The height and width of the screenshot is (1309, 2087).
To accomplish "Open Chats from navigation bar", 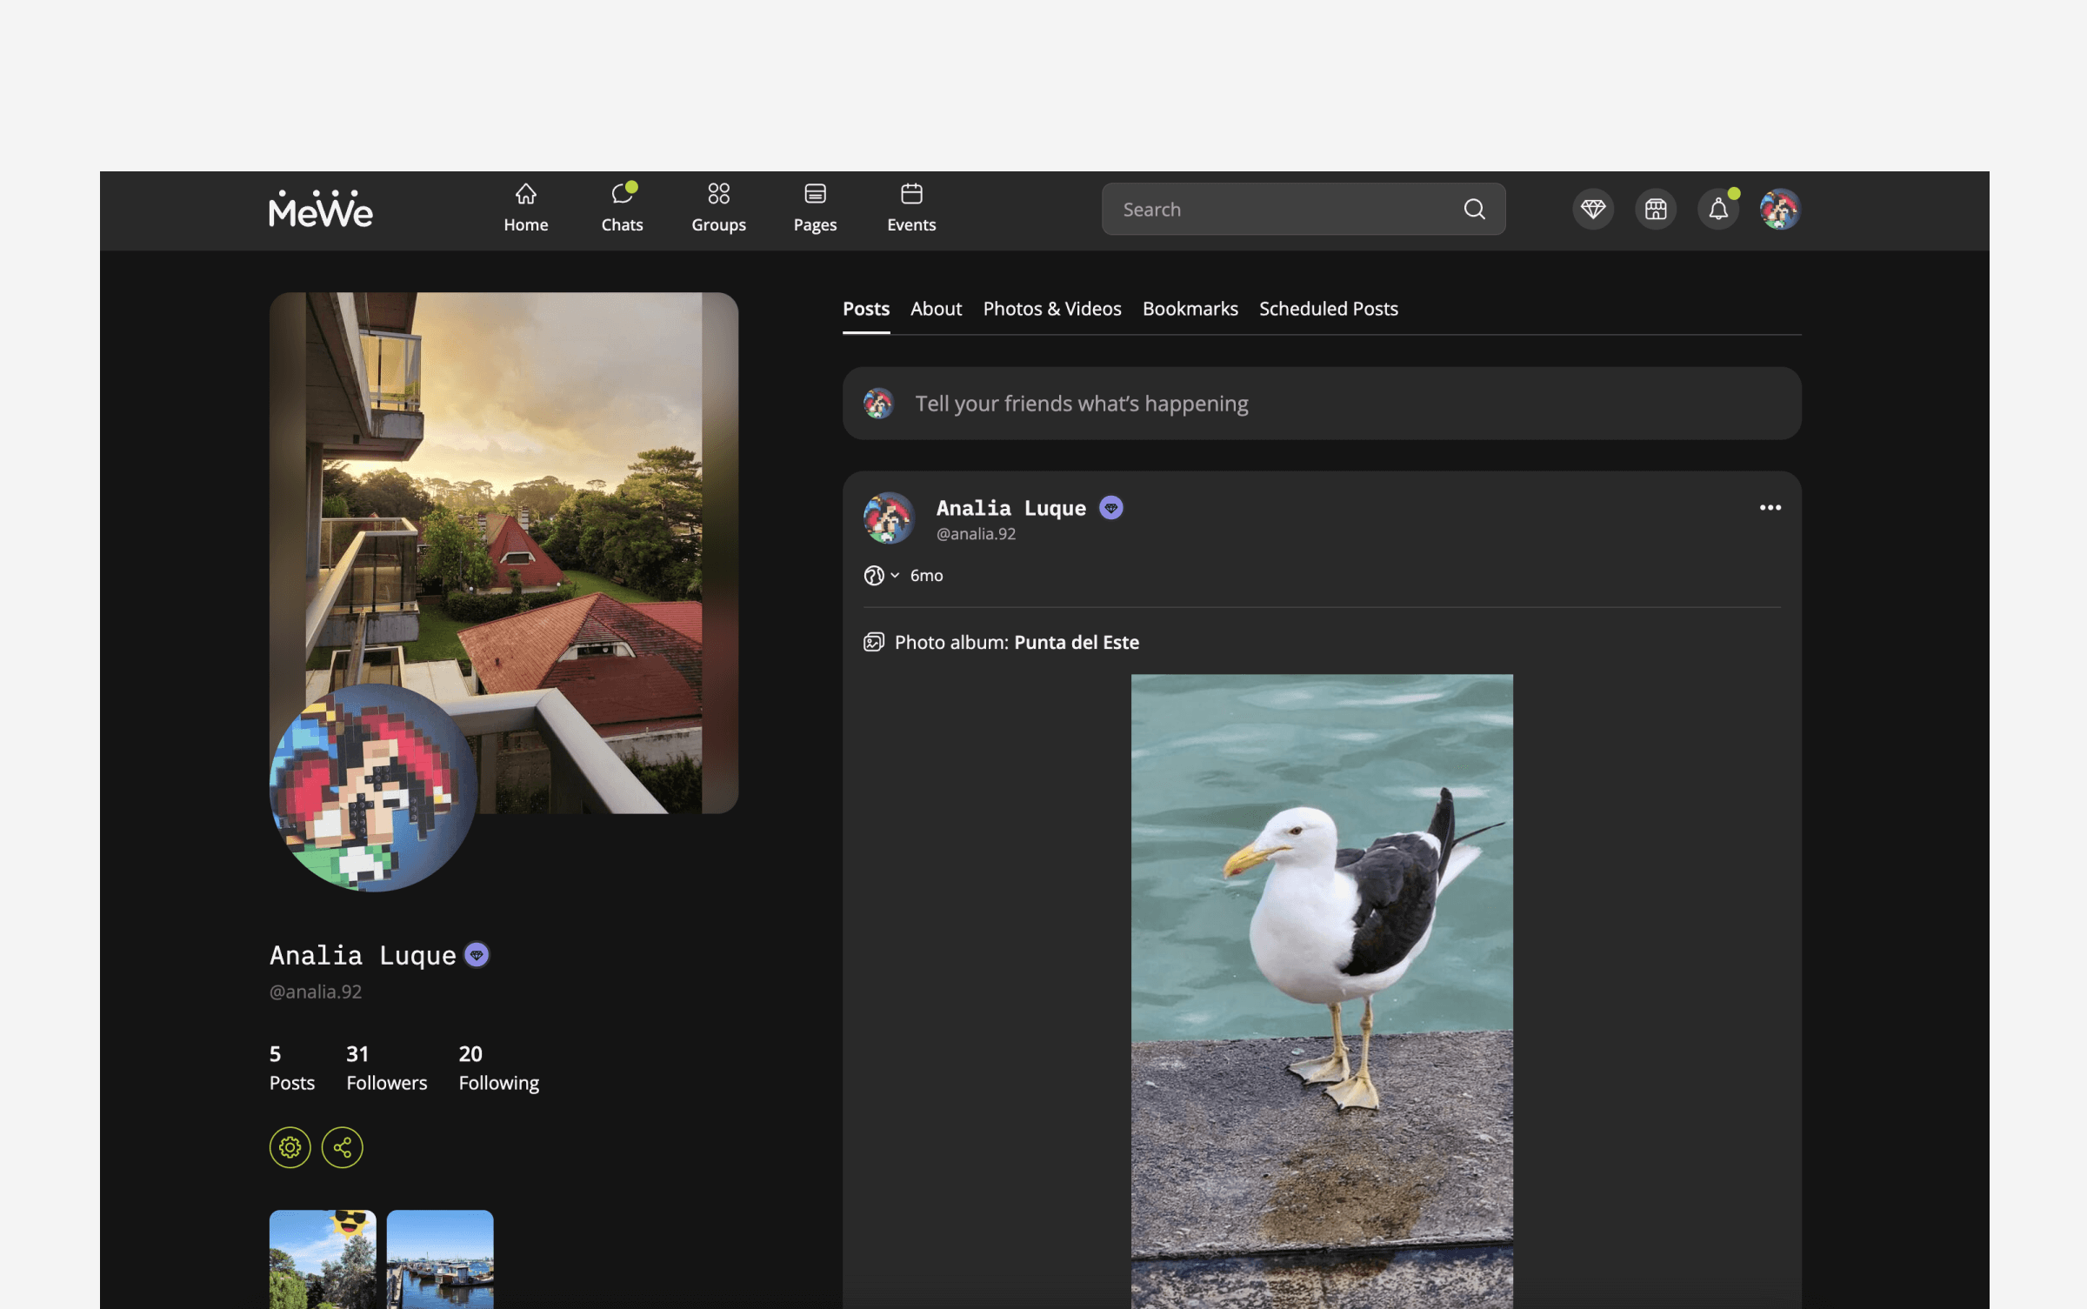I will 622,208.
